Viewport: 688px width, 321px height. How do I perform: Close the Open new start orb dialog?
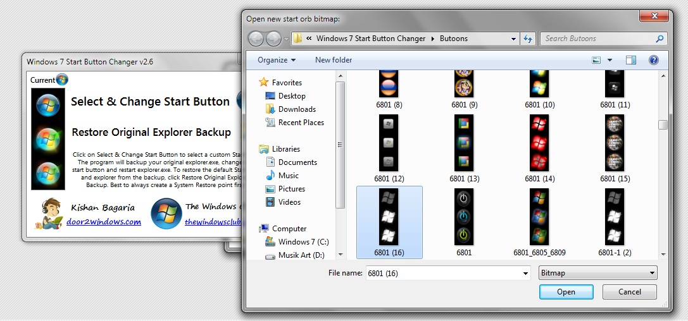point(654,16)
